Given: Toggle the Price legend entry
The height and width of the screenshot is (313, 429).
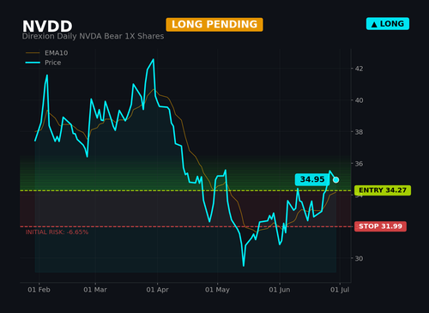Looking at the screenshot, I should (43, 63).
